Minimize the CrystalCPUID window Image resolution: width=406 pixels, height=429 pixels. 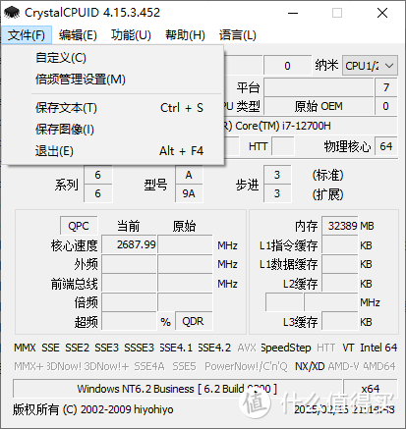(293, 13)
